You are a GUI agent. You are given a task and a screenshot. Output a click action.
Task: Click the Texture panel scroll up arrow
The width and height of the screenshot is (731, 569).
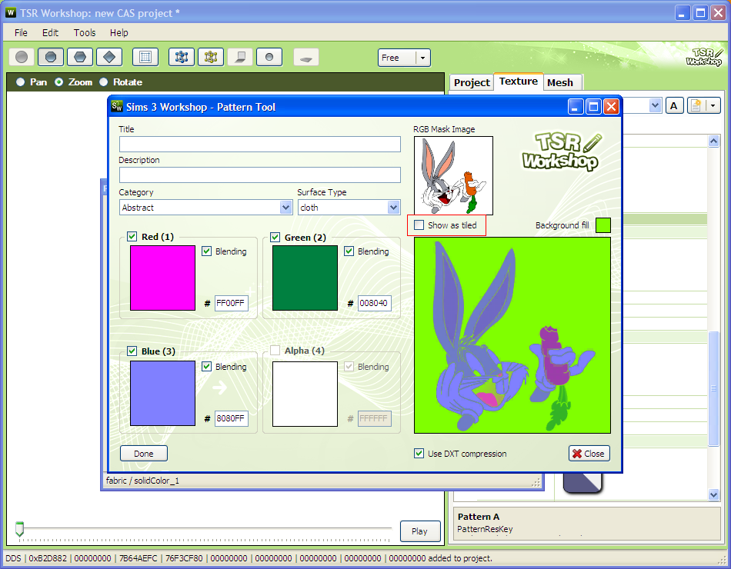(x=713, y=141)
